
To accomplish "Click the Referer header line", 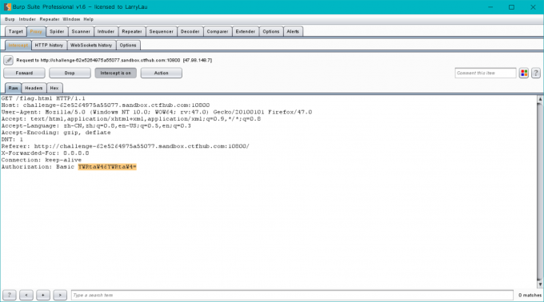I will pos(126,146).
